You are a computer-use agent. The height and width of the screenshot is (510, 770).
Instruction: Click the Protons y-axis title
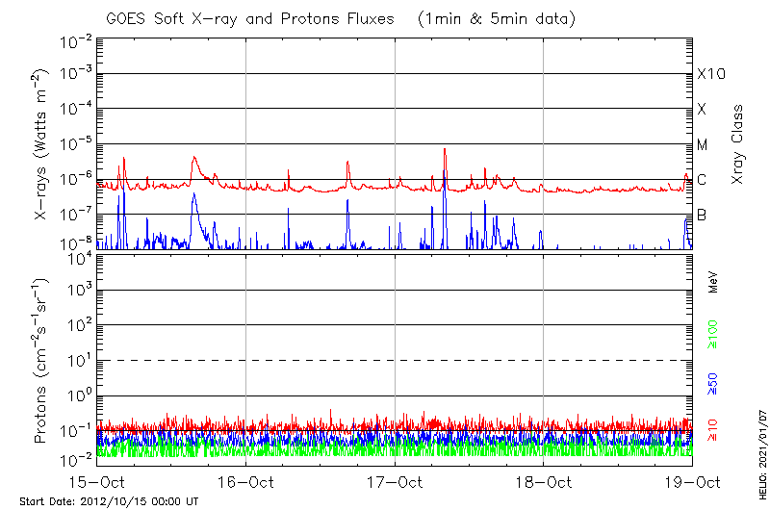pos(42,361)
